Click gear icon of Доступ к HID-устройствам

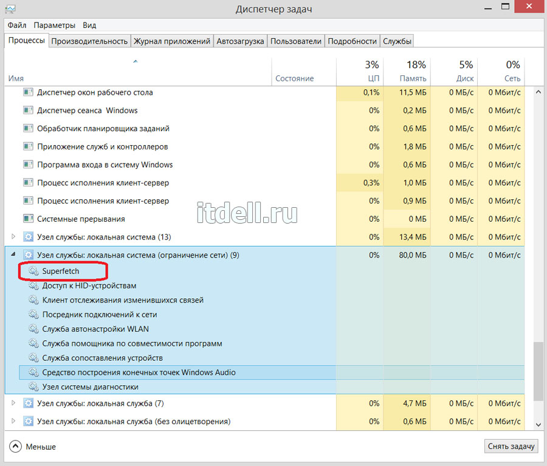pos(33,286)
